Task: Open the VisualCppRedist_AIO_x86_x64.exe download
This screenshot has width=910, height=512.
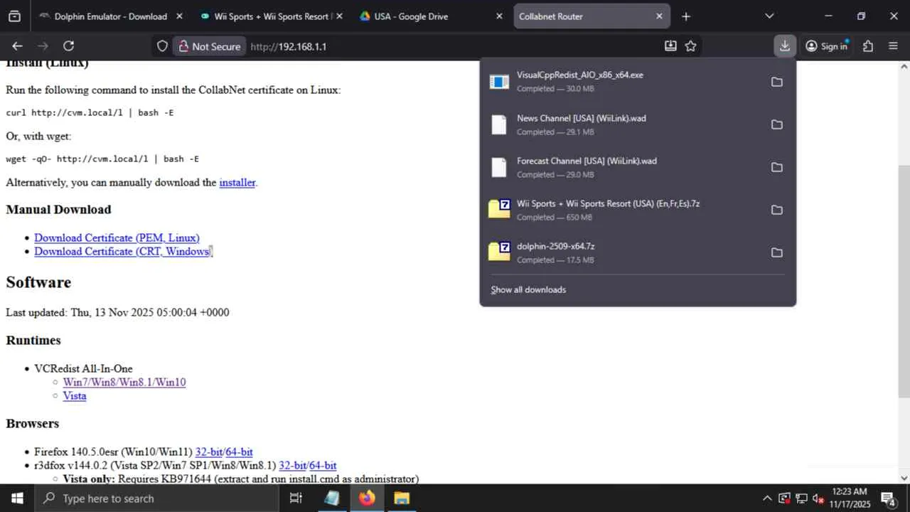Action: click(623, 82)
